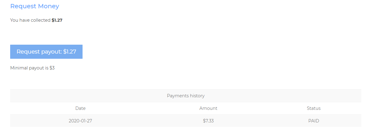Click the "You have collected" text
This screenshot has width=365, height=138.
coord(30,20)
